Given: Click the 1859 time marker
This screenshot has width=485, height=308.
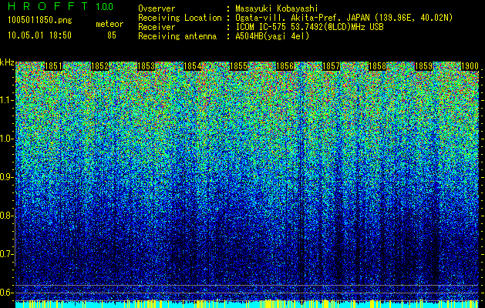Looking at the screenshot, I should pos(423,66).
